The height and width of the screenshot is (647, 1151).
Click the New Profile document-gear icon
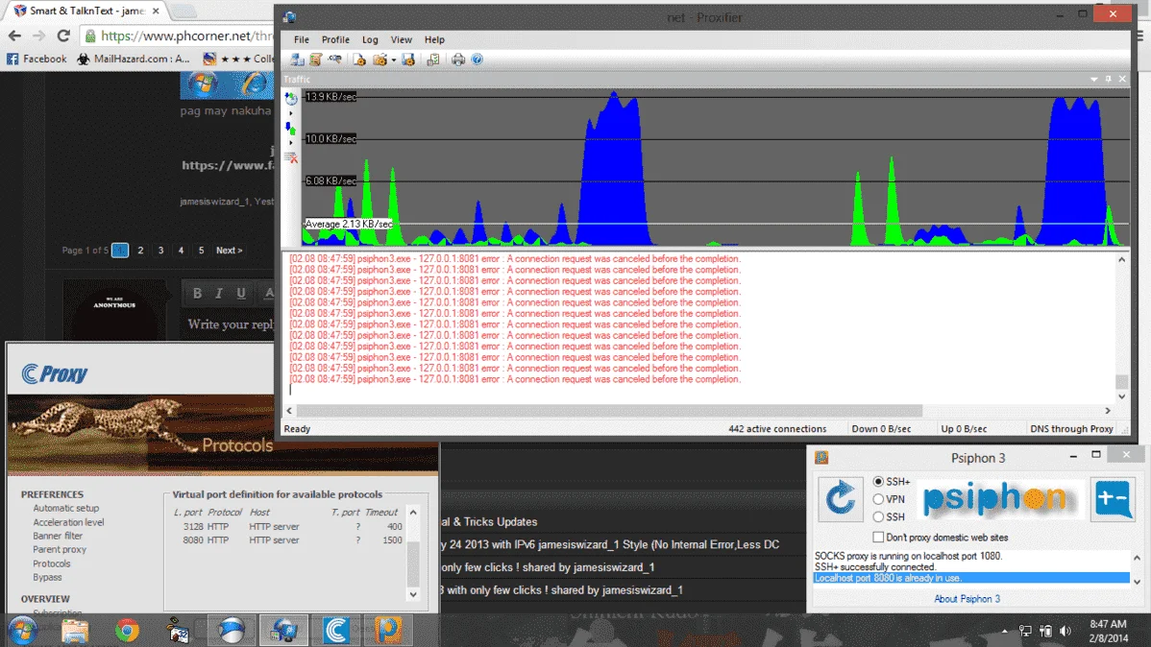pos(359,60)
